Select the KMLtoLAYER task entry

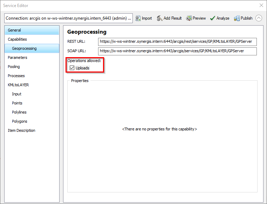click(18, 85)
